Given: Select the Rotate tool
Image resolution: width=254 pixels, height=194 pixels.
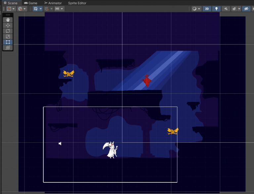Looking at the screenshot, I should click(8, 31).
